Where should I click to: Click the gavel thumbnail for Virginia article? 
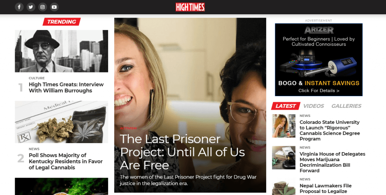click(283, 158)
